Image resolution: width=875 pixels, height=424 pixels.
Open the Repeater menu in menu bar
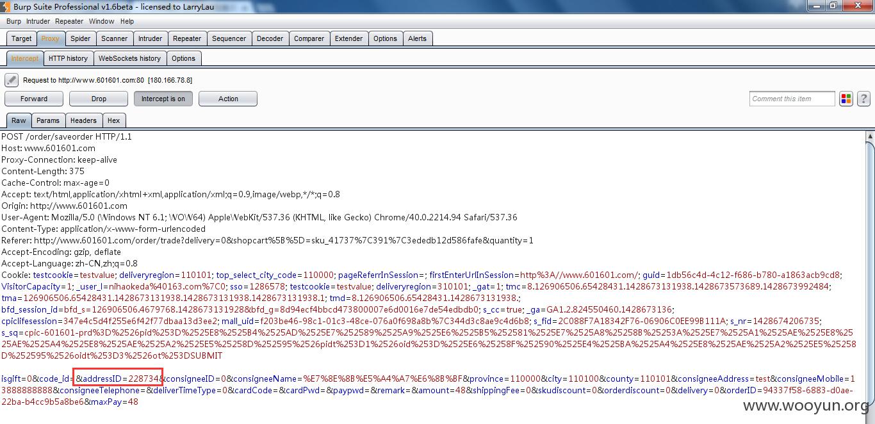(x=69, y=21)
